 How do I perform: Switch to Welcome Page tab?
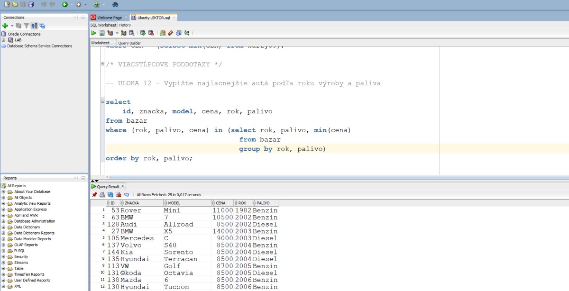110,18
